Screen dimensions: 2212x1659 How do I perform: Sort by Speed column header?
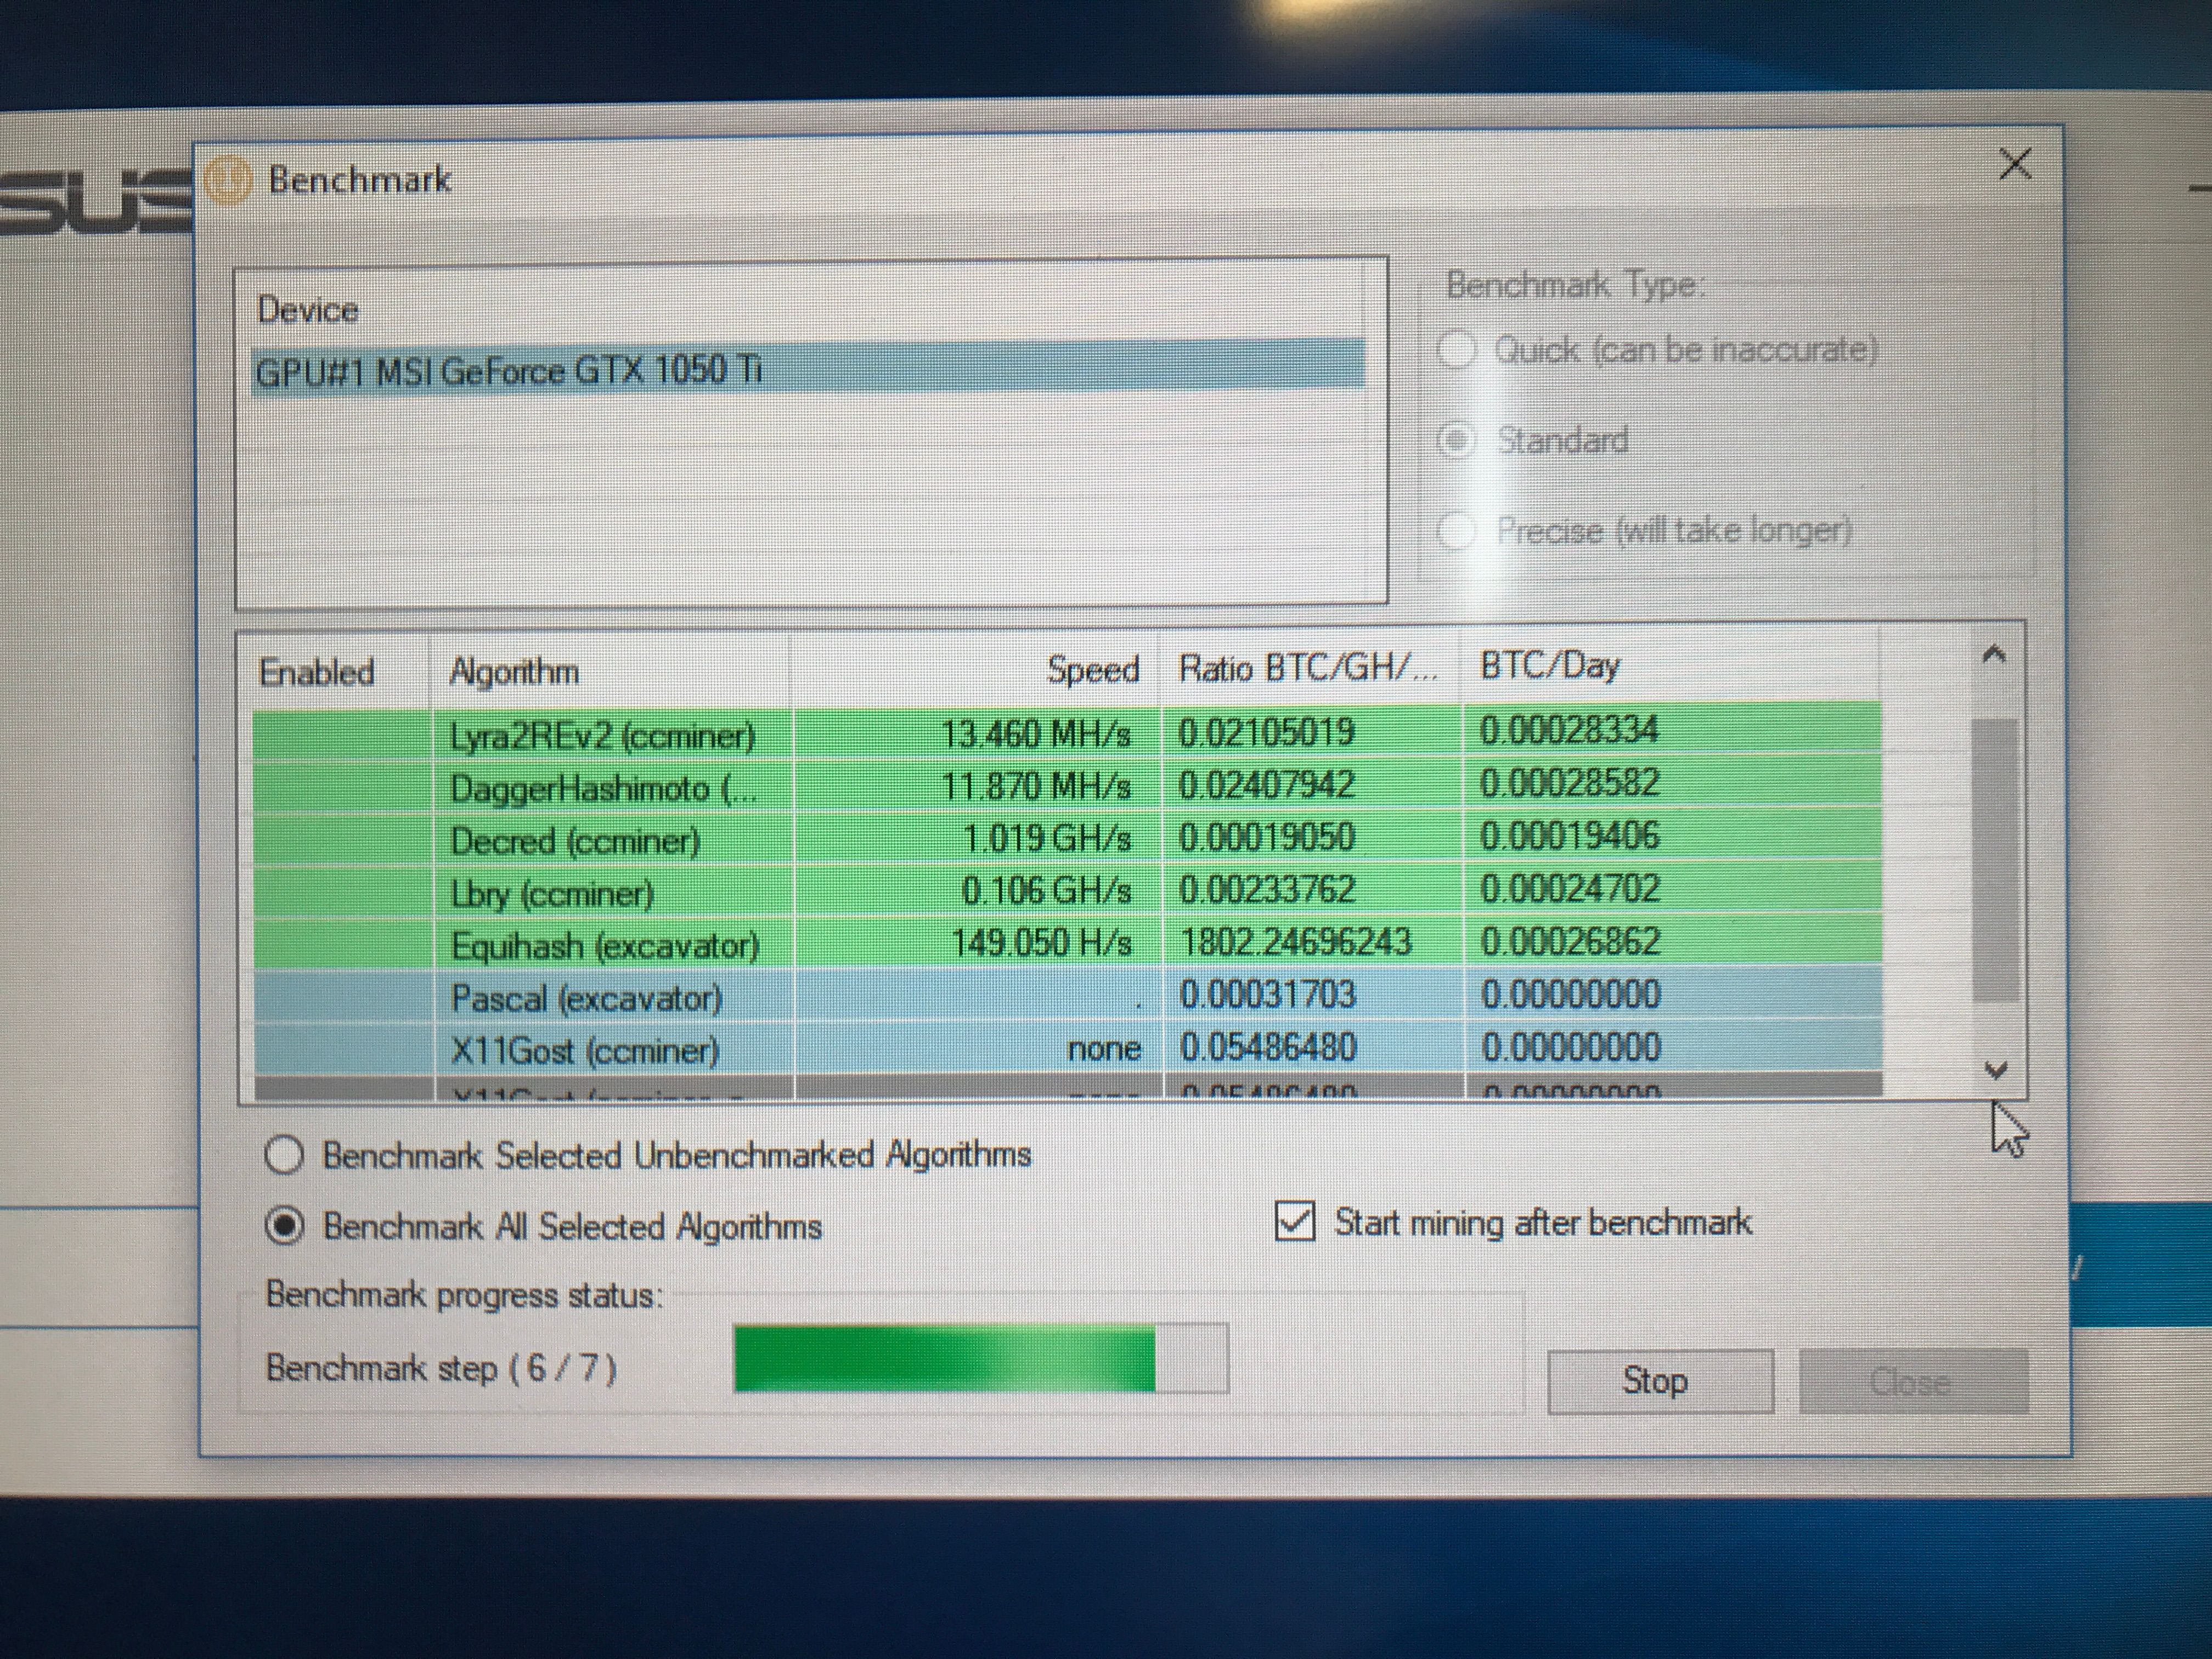click(1093, 669)
